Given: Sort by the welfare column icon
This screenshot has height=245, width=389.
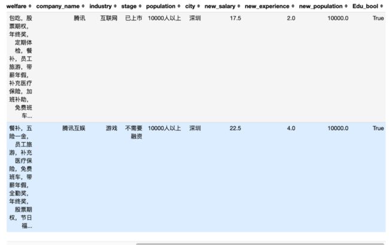Looking at the screenshot, I should click(x=30, y=6).
